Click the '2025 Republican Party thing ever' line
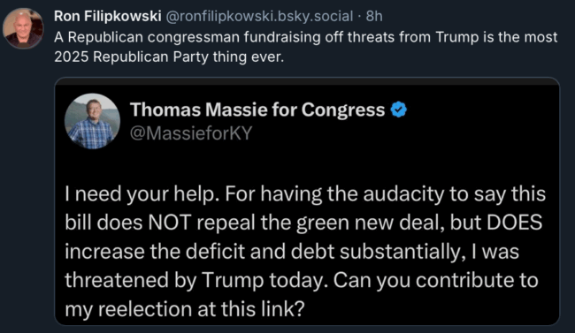The image size is (575, 333). coord(169,57)
